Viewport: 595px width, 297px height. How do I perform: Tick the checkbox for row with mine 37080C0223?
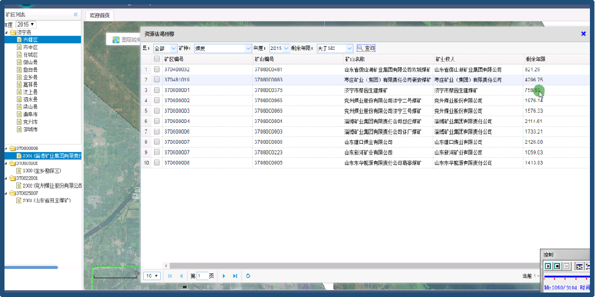click(157, 152)
